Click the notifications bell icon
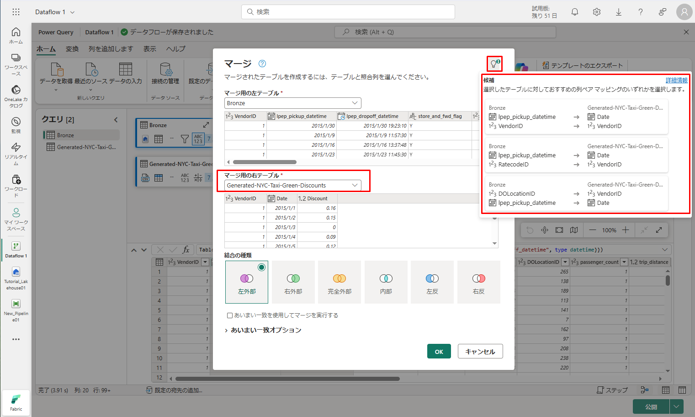Screen dimensions: 695x417 [575, 12]
